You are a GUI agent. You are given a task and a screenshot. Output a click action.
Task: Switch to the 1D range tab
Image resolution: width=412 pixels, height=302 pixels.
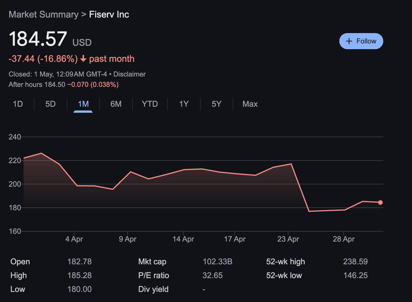pyautogui.click(x=18, y=104)
